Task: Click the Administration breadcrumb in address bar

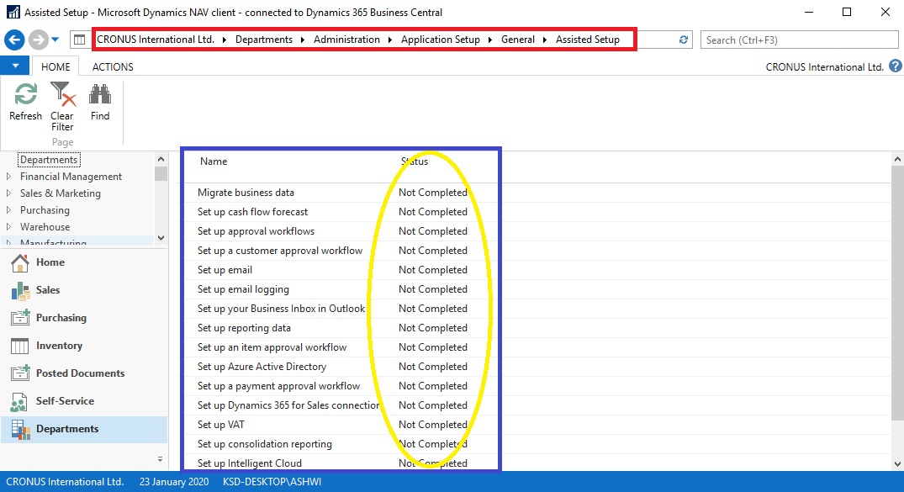Action: (346, 40)
